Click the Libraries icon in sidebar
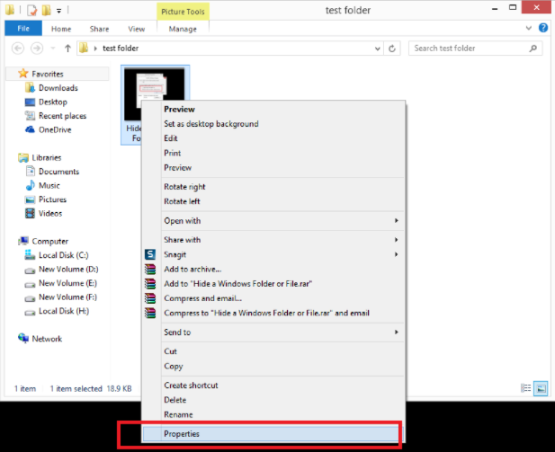Viewport: 555px width, 452px height. (x=23, y=158)
